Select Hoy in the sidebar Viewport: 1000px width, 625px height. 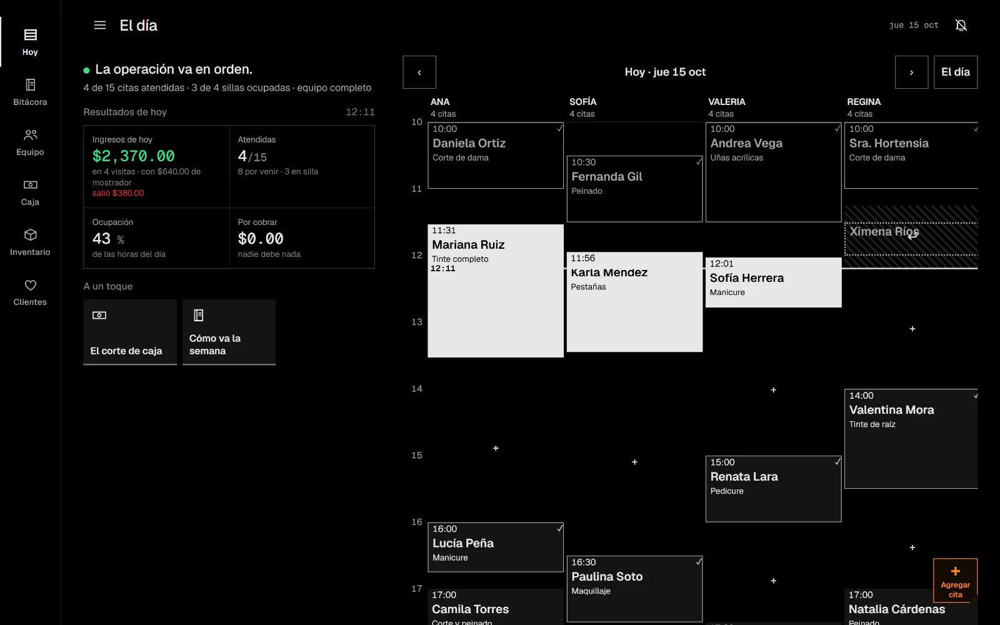point(30,42)
